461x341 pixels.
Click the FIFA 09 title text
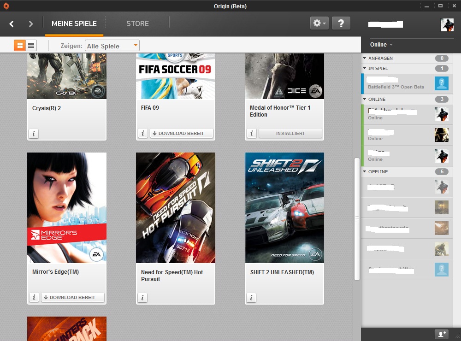click(x=150, y=108)
